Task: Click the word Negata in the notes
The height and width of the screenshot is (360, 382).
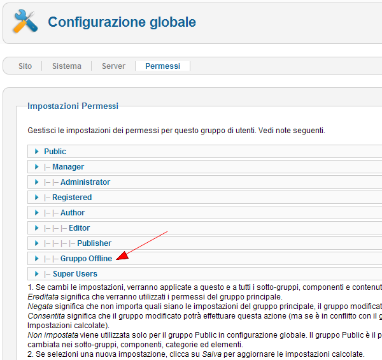Action: pos(40,306)
